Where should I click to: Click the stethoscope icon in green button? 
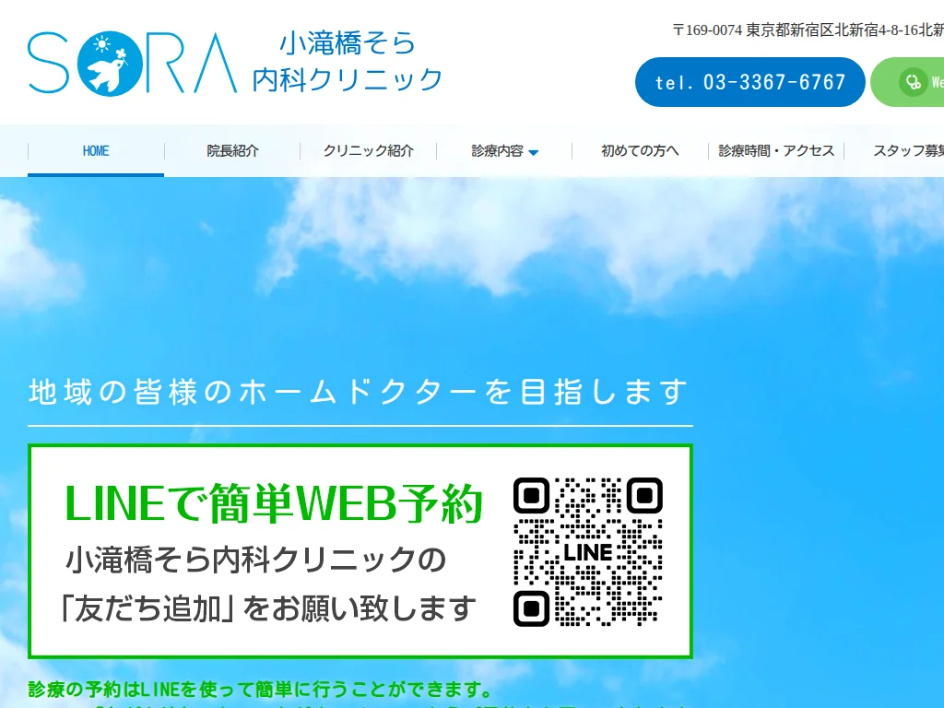point(914,82)
